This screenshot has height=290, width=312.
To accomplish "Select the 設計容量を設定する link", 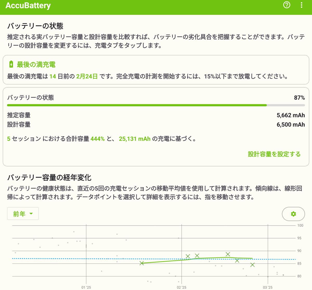I will [x=274, y=154].
